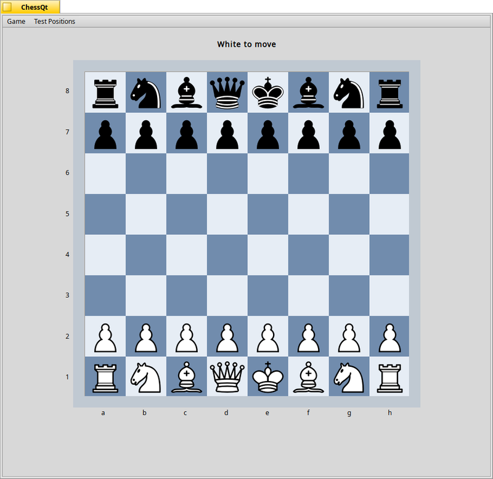Select the black bishop on f8

(309, 92)
